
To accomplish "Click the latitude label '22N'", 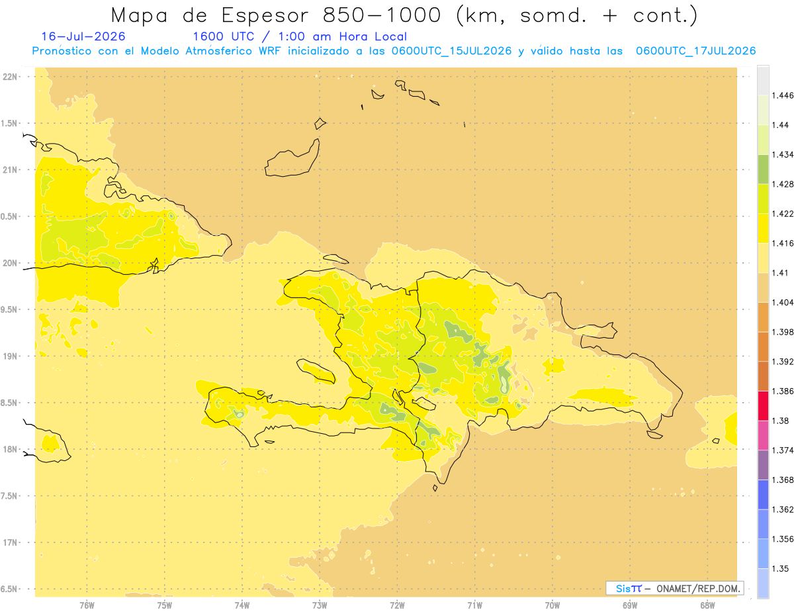I will click(x=9, y=76).
